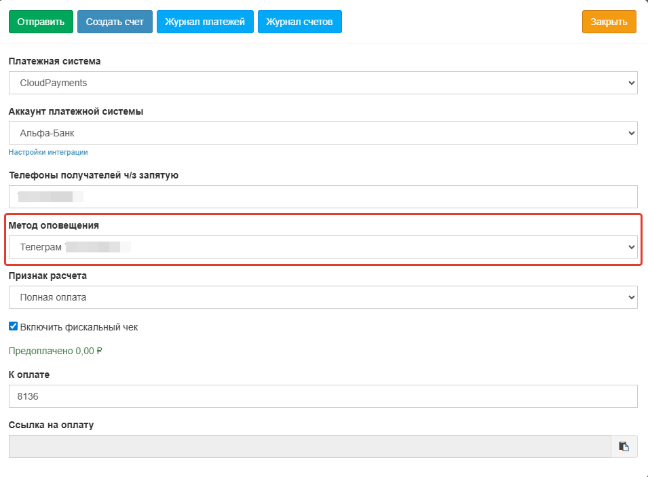The height and width of the screenshot is (477, 648).
Task: Open the Метод оповещения dropdown
Action: pos(323,247)
